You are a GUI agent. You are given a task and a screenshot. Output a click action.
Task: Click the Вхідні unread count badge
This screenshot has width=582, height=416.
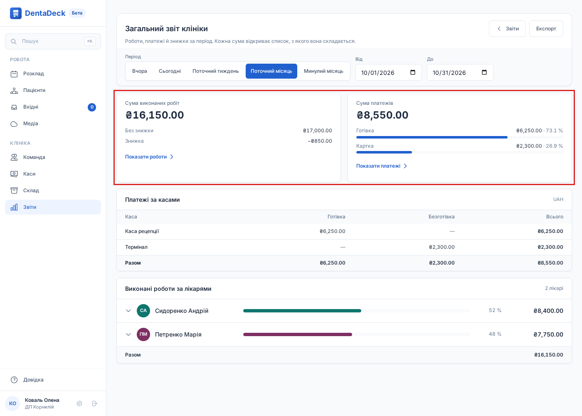[92, 107]
